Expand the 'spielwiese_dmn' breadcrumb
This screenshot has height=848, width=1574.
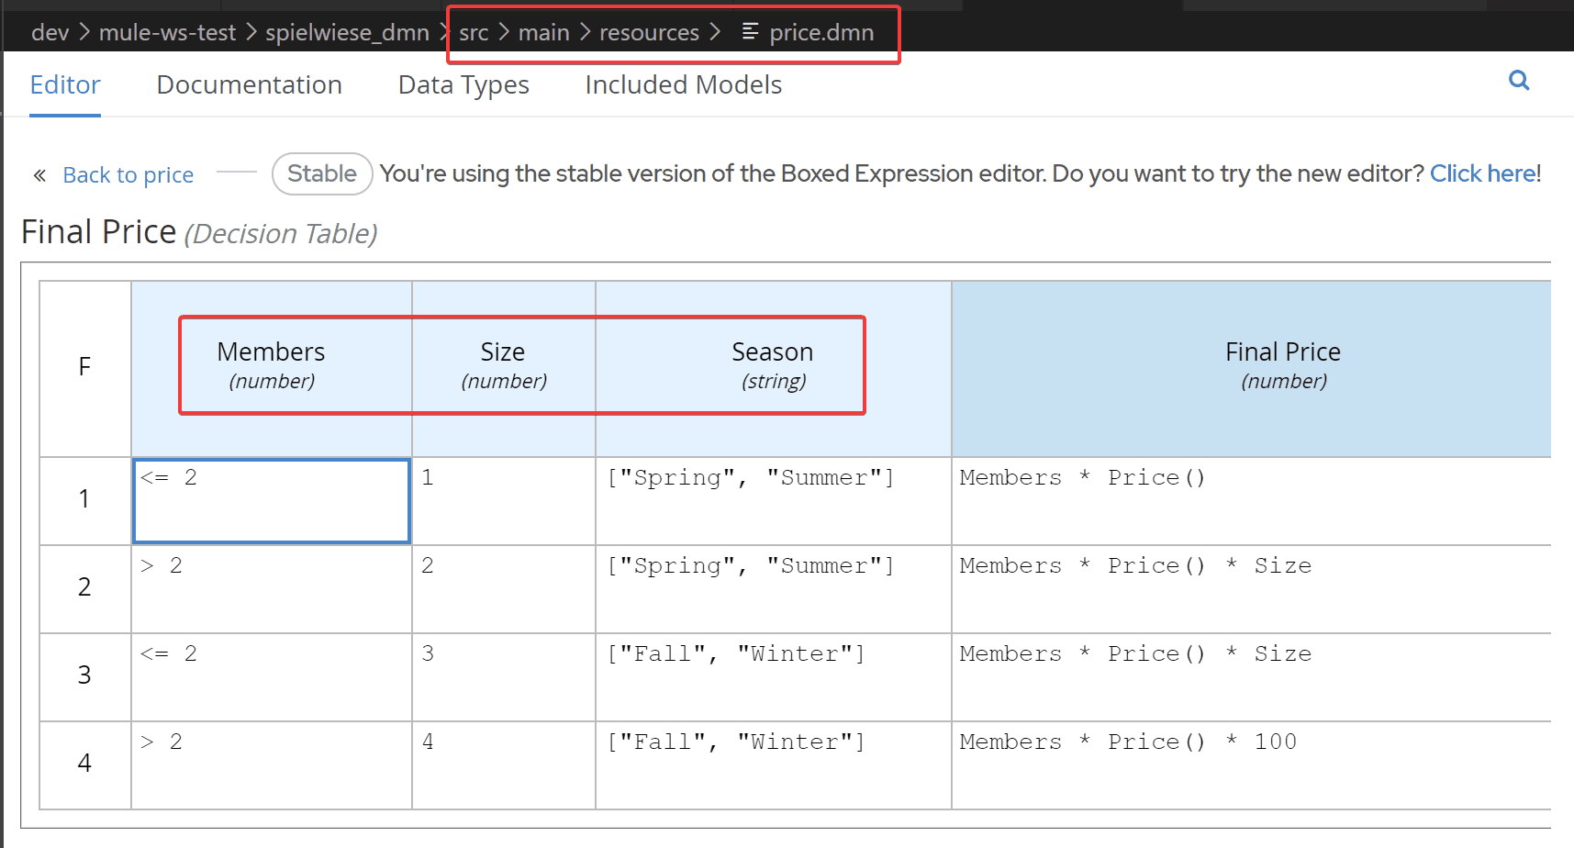coord(347,33)
